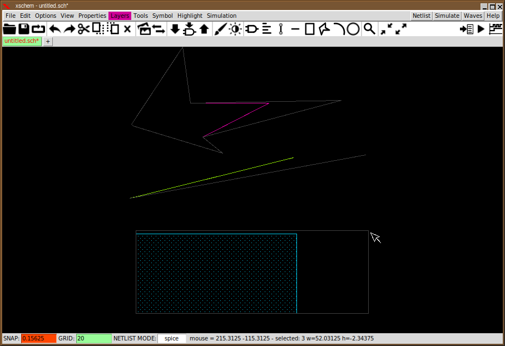
Task: Select the draw polygon tool
Action: 324,29
